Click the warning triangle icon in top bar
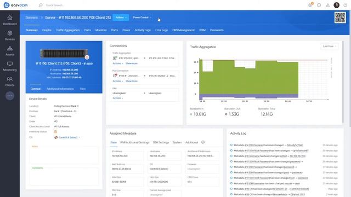Screen dimensions: 351x197 coord(327,5)
